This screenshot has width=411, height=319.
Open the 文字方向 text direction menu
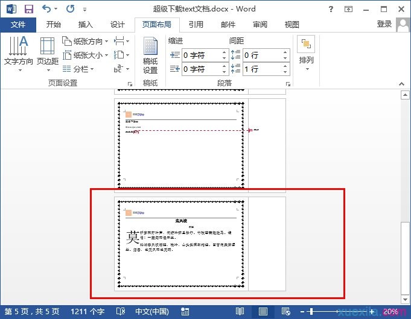19,54
